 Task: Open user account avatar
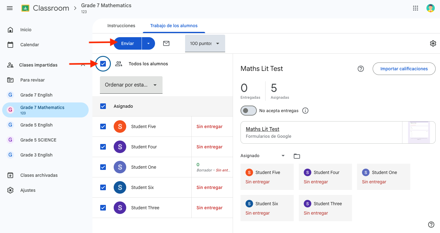point(431,8)
